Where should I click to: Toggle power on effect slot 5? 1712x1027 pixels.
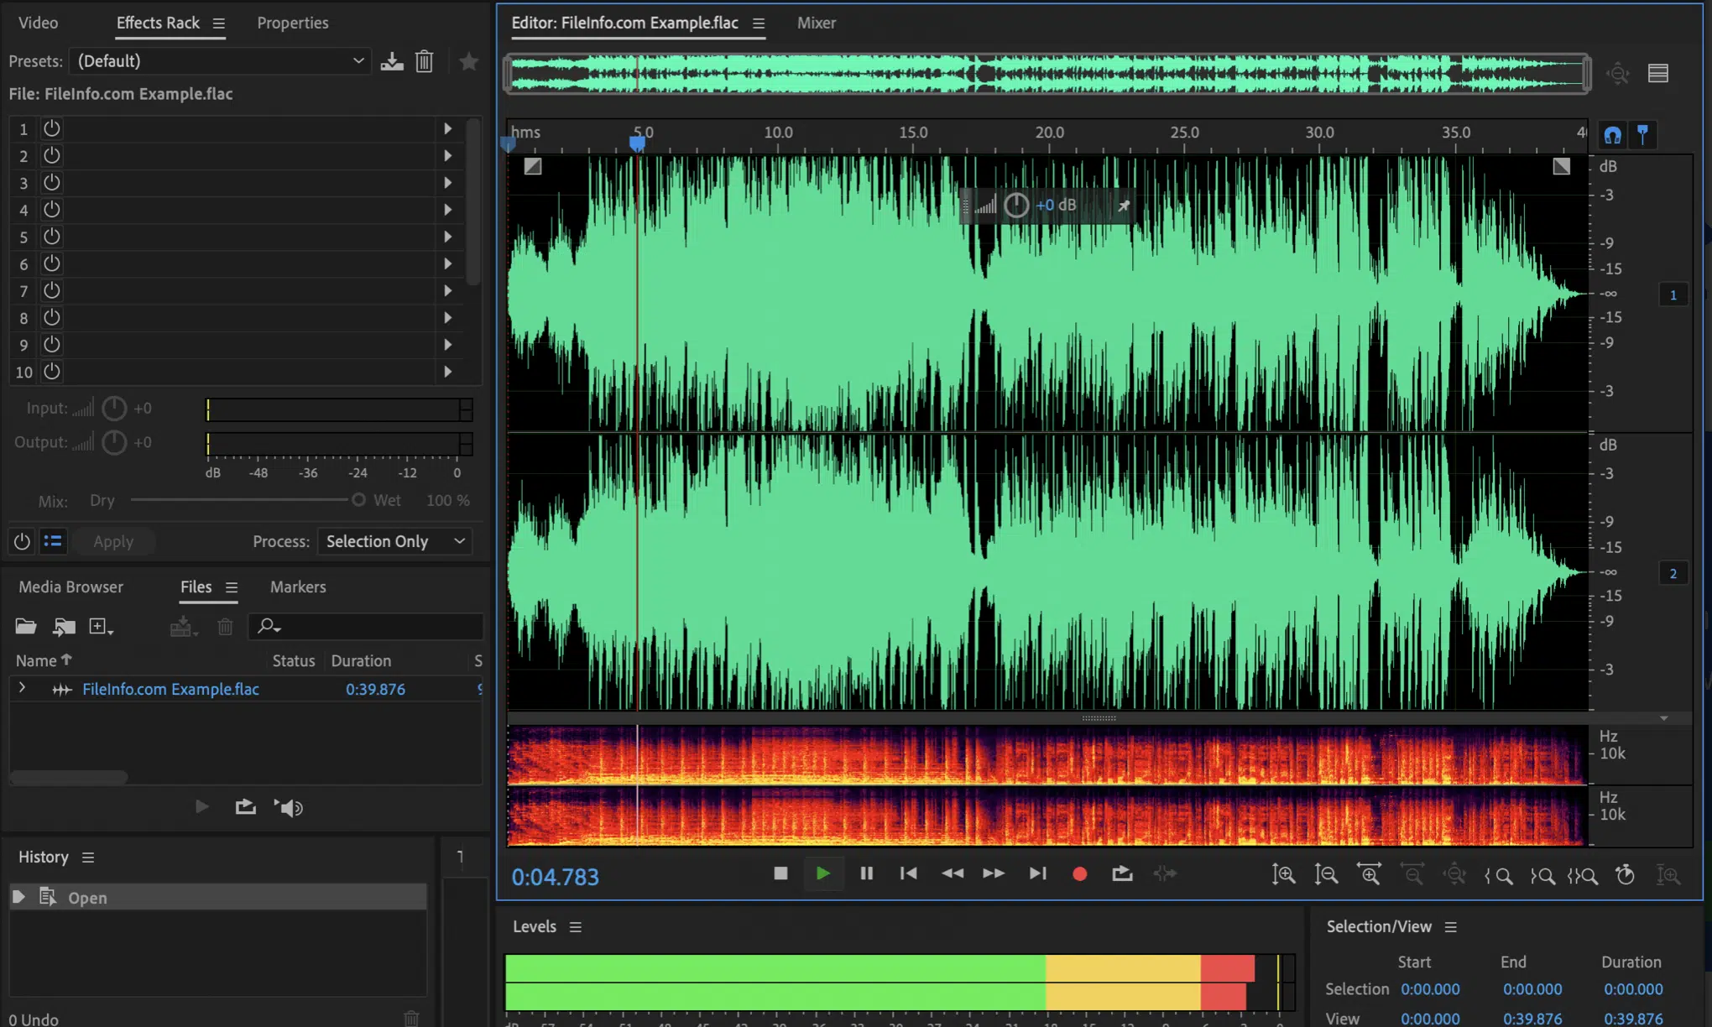click(51, 236)
